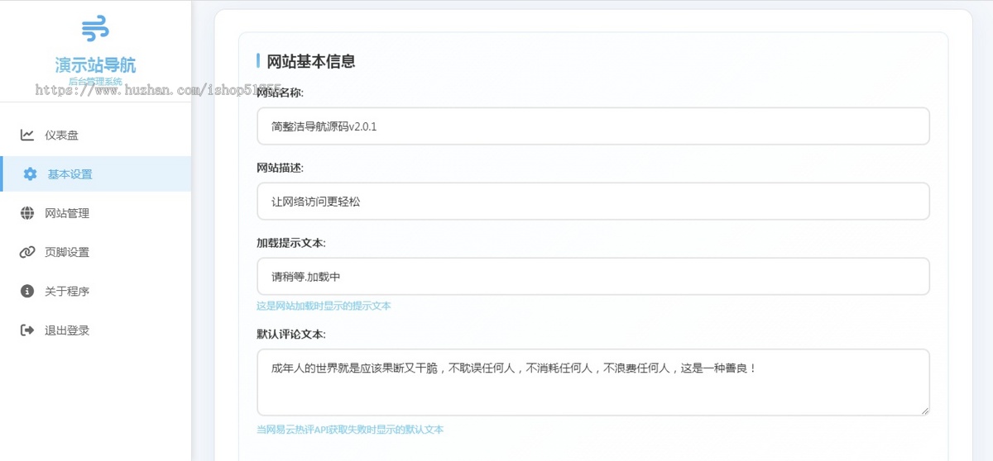Click the 退出登录 sign-out icon
Screen dimensions: 993x461
(27, 330)
